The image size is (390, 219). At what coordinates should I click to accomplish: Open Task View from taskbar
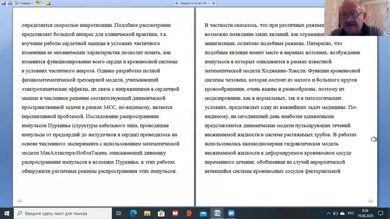tap(119, 214)
